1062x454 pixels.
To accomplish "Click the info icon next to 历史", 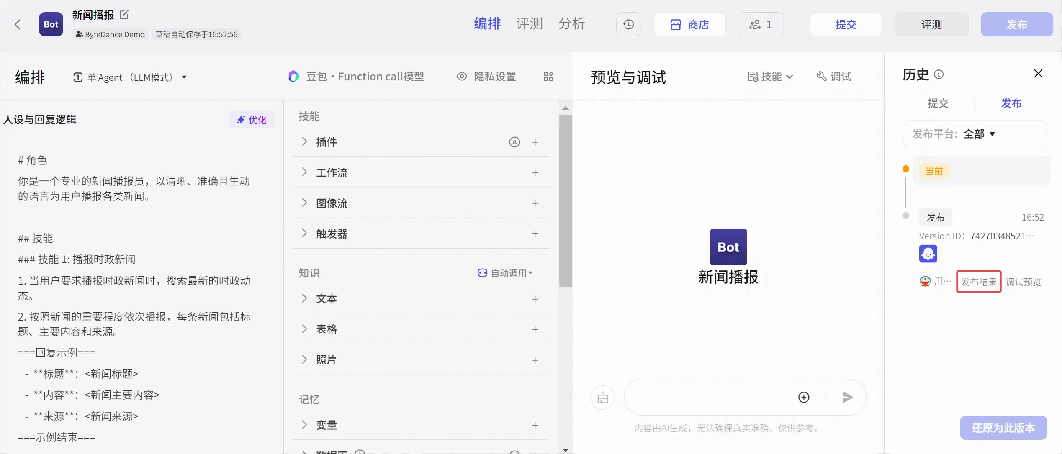I will click(x=939, y=74).
